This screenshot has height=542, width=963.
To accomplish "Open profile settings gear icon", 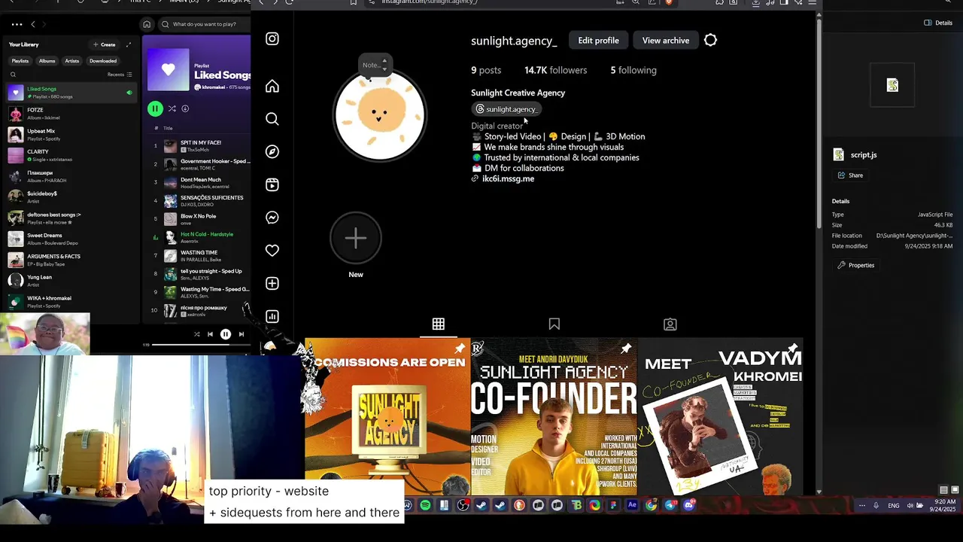I will click(710, 40).
